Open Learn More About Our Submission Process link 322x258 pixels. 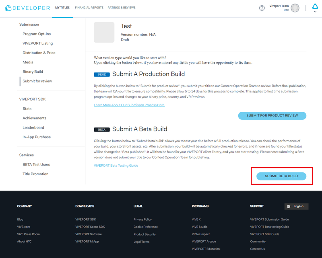coord(129,105)
